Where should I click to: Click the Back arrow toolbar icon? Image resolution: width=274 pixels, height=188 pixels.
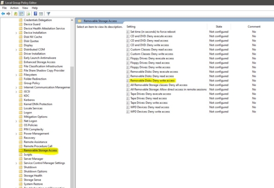click(x=3, y=14)
